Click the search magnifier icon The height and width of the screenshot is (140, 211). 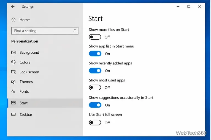point(75,31)
